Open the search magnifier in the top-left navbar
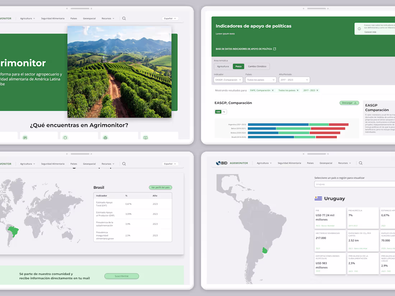The width and height of the screenshot is (395, 296). pyautogui.click(x=124, y=18)
